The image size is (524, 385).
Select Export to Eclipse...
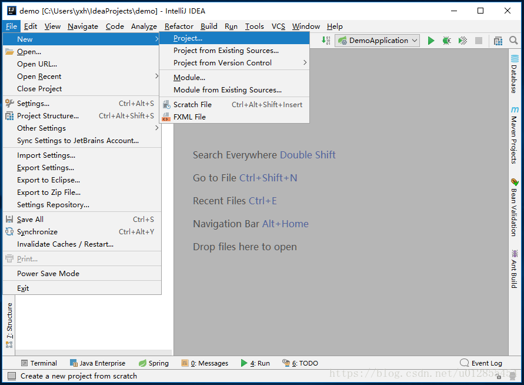(82, 180)
